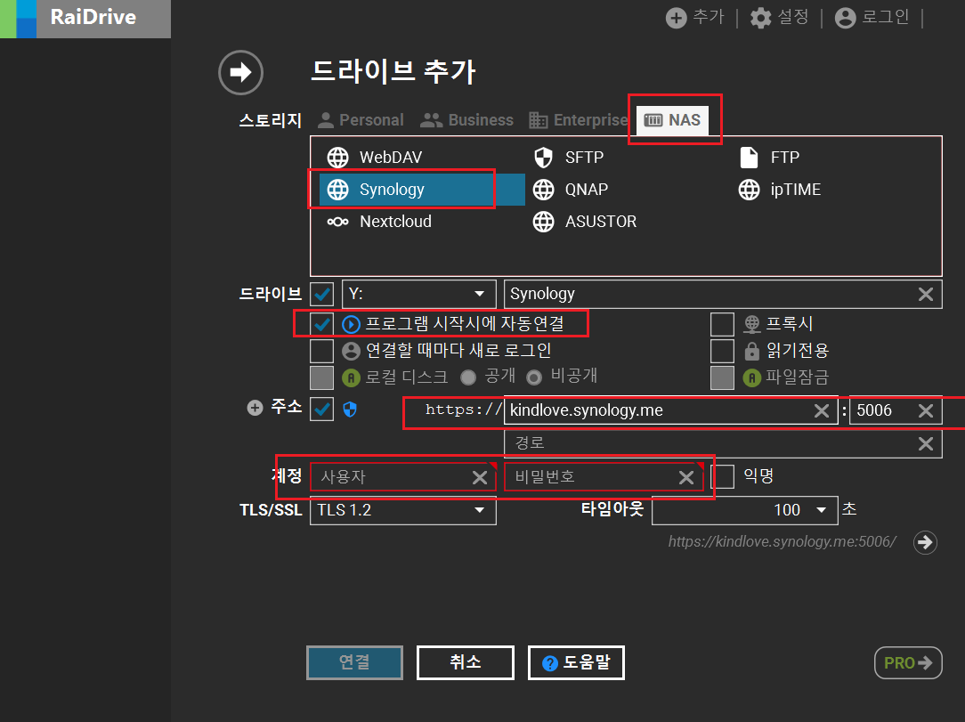Image resolution: width=965 pixels, height=722 pixels.
Task: Click the https://kindlove.synology.me:5006/ URL text
Action: coord(783,541)
